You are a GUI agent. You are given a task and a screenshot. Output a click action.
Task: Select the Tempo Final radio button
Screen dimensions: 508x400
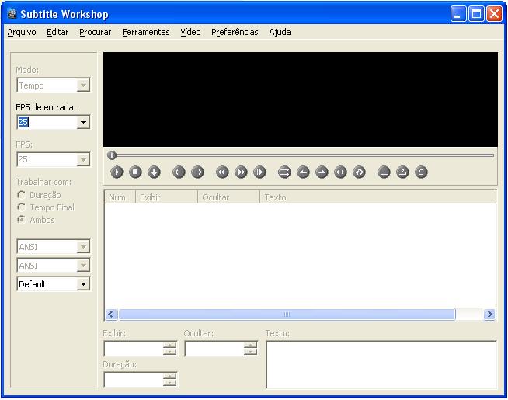22,207
